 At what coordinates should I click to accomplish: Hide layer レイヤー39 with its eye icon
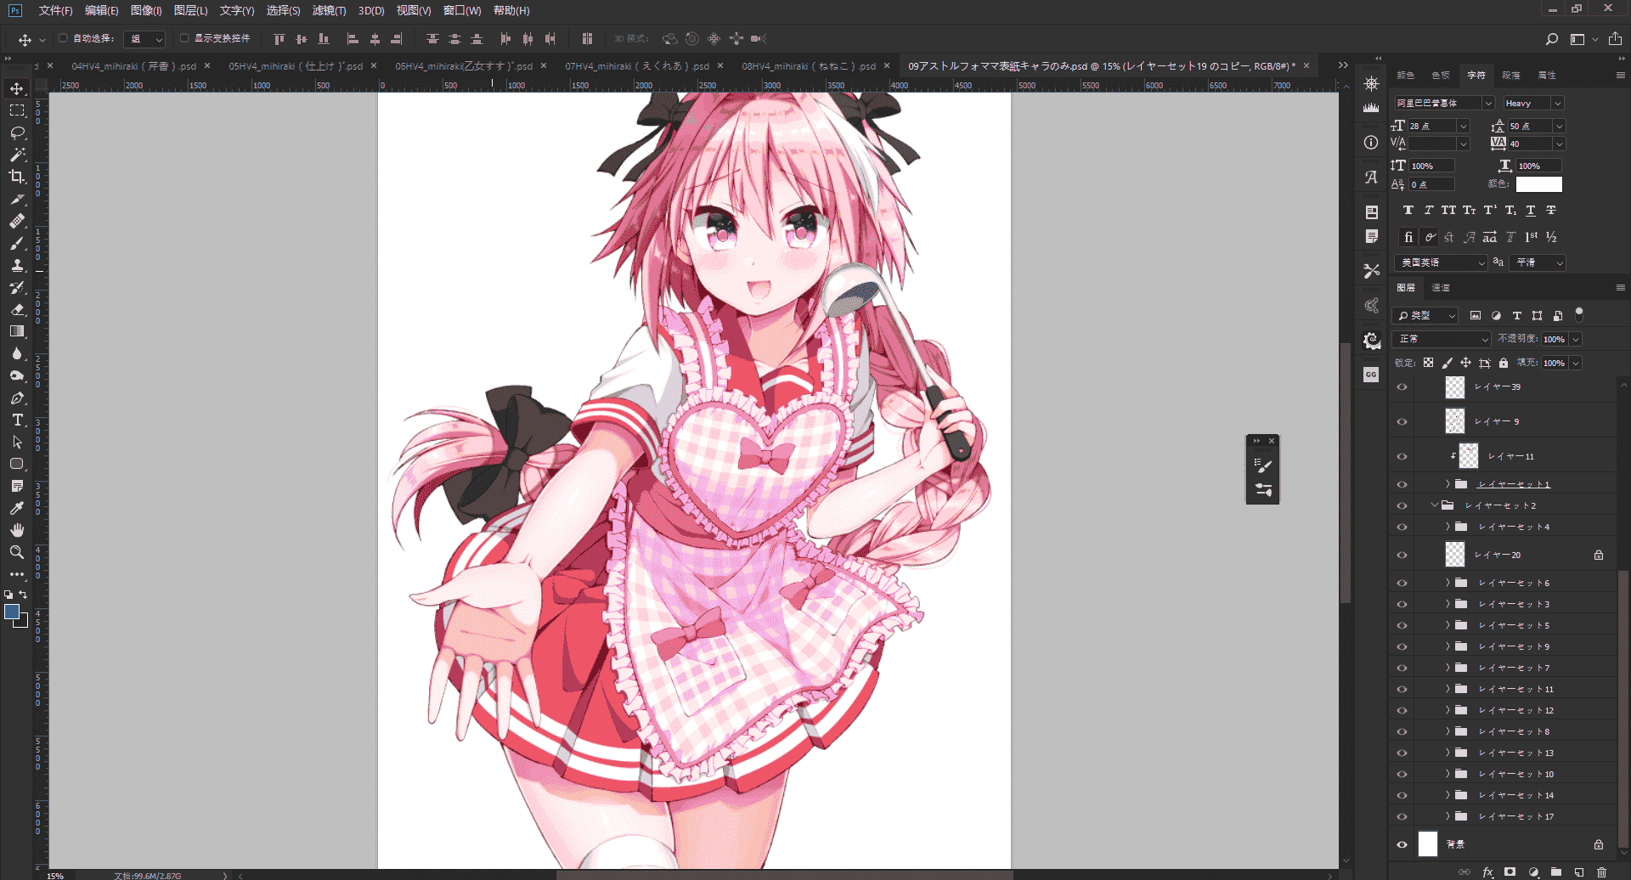(x=1402, y=387)
